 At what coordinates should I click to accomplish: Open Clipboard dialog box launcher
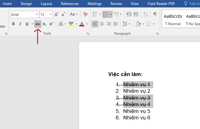[6, 33]
